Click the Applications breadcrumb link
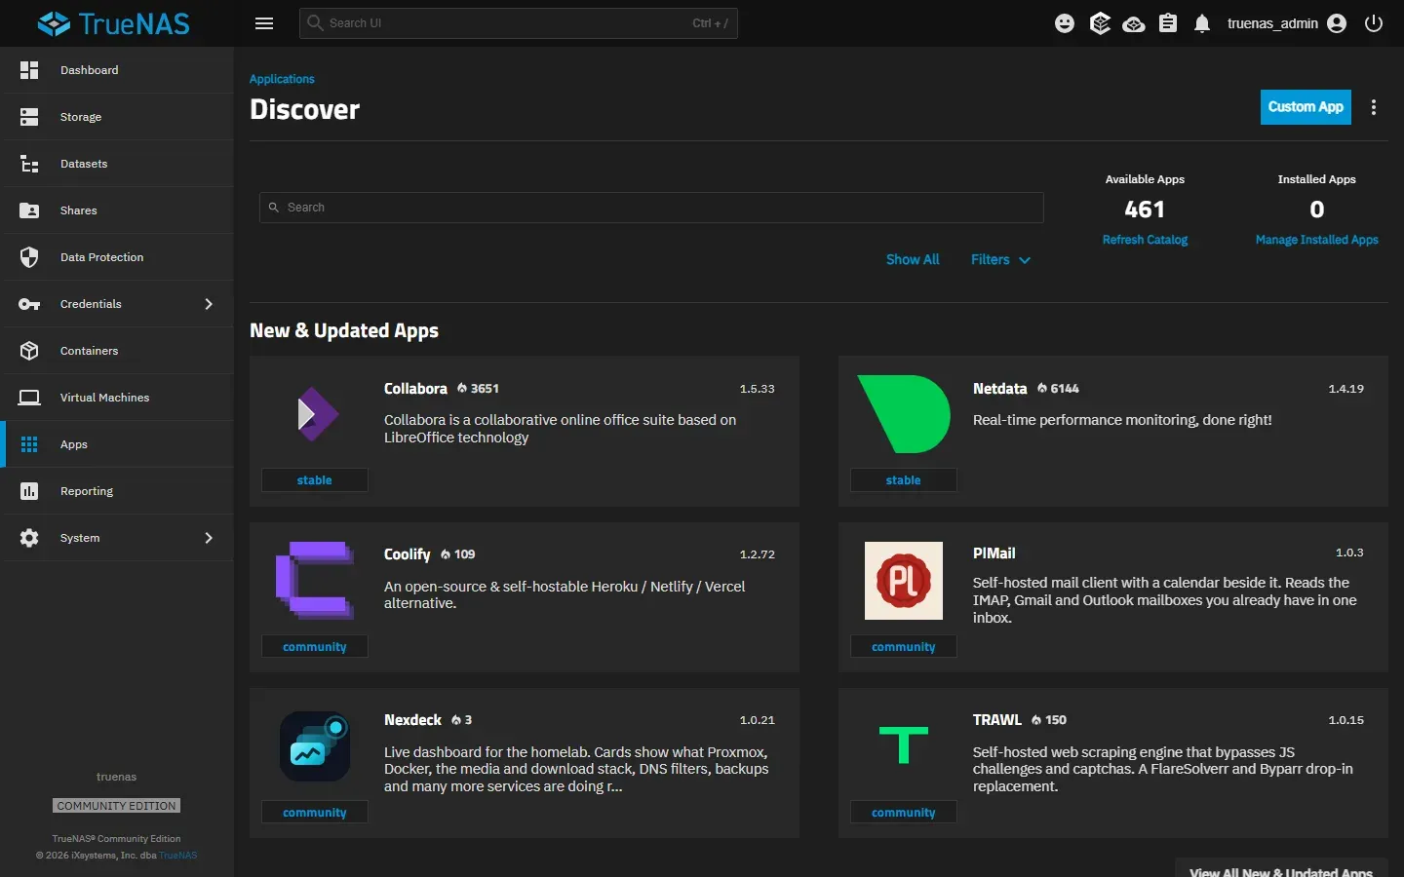1404x877 pixels. [282, 79]
